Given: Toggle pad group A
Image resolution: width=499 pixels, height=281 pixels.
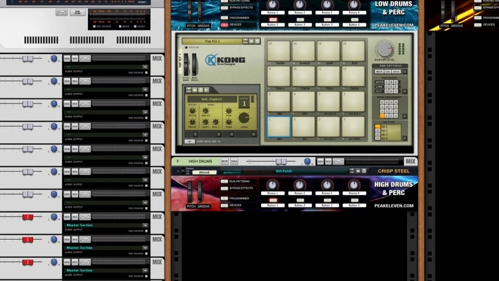Looking at the screenshot, I should pyautogui.click(x=387, y=82).
